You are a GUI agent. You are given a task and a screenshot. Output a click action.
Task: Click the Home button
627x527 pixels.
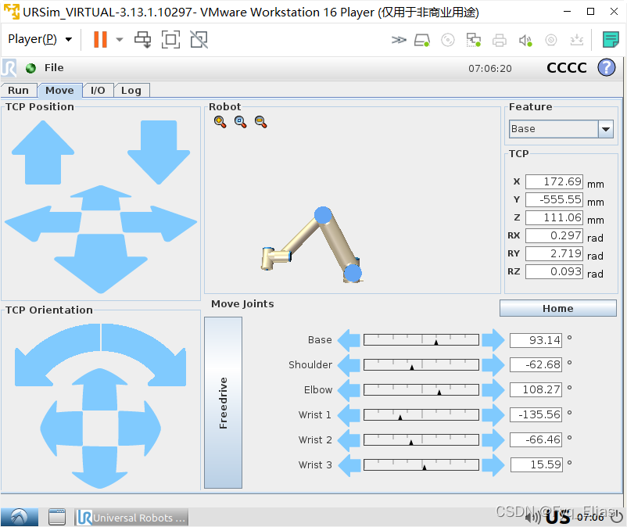[x=558, y=308]
